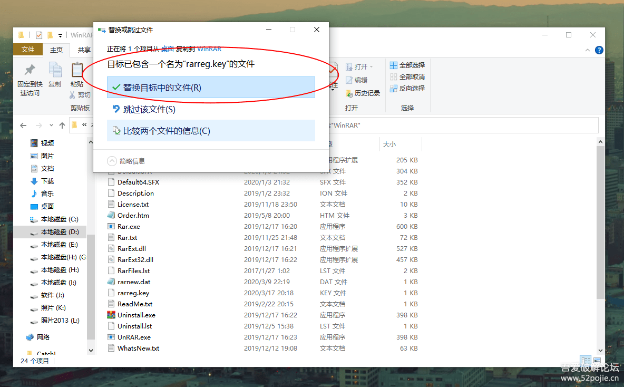Open 历史记录 history
624x387 pixels.
click(363, 93)
